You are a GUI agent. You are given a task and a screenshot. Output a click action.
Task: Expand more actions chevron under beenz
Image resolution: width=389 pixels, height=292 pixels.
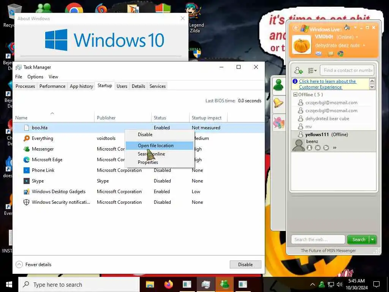pyautogui.click(x=335, y=148)
